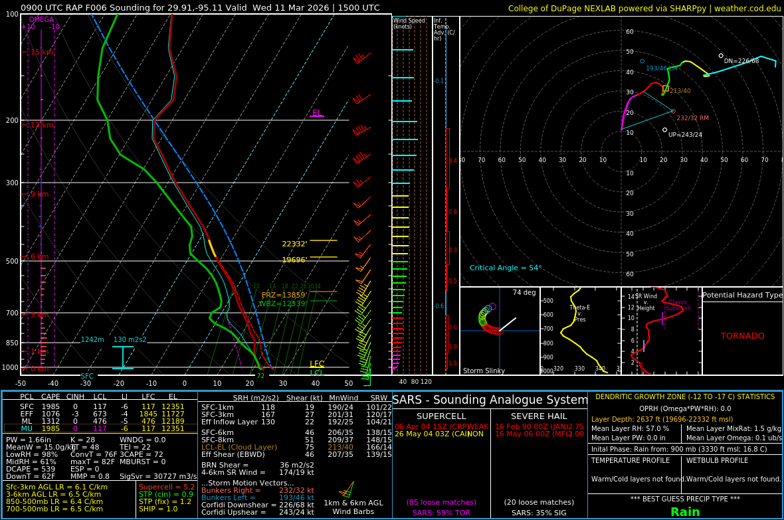This screenshot has height=520, width=784.
Task: Click the magenta 'Classic Supercell' annotation
Action: coord(679,305)
